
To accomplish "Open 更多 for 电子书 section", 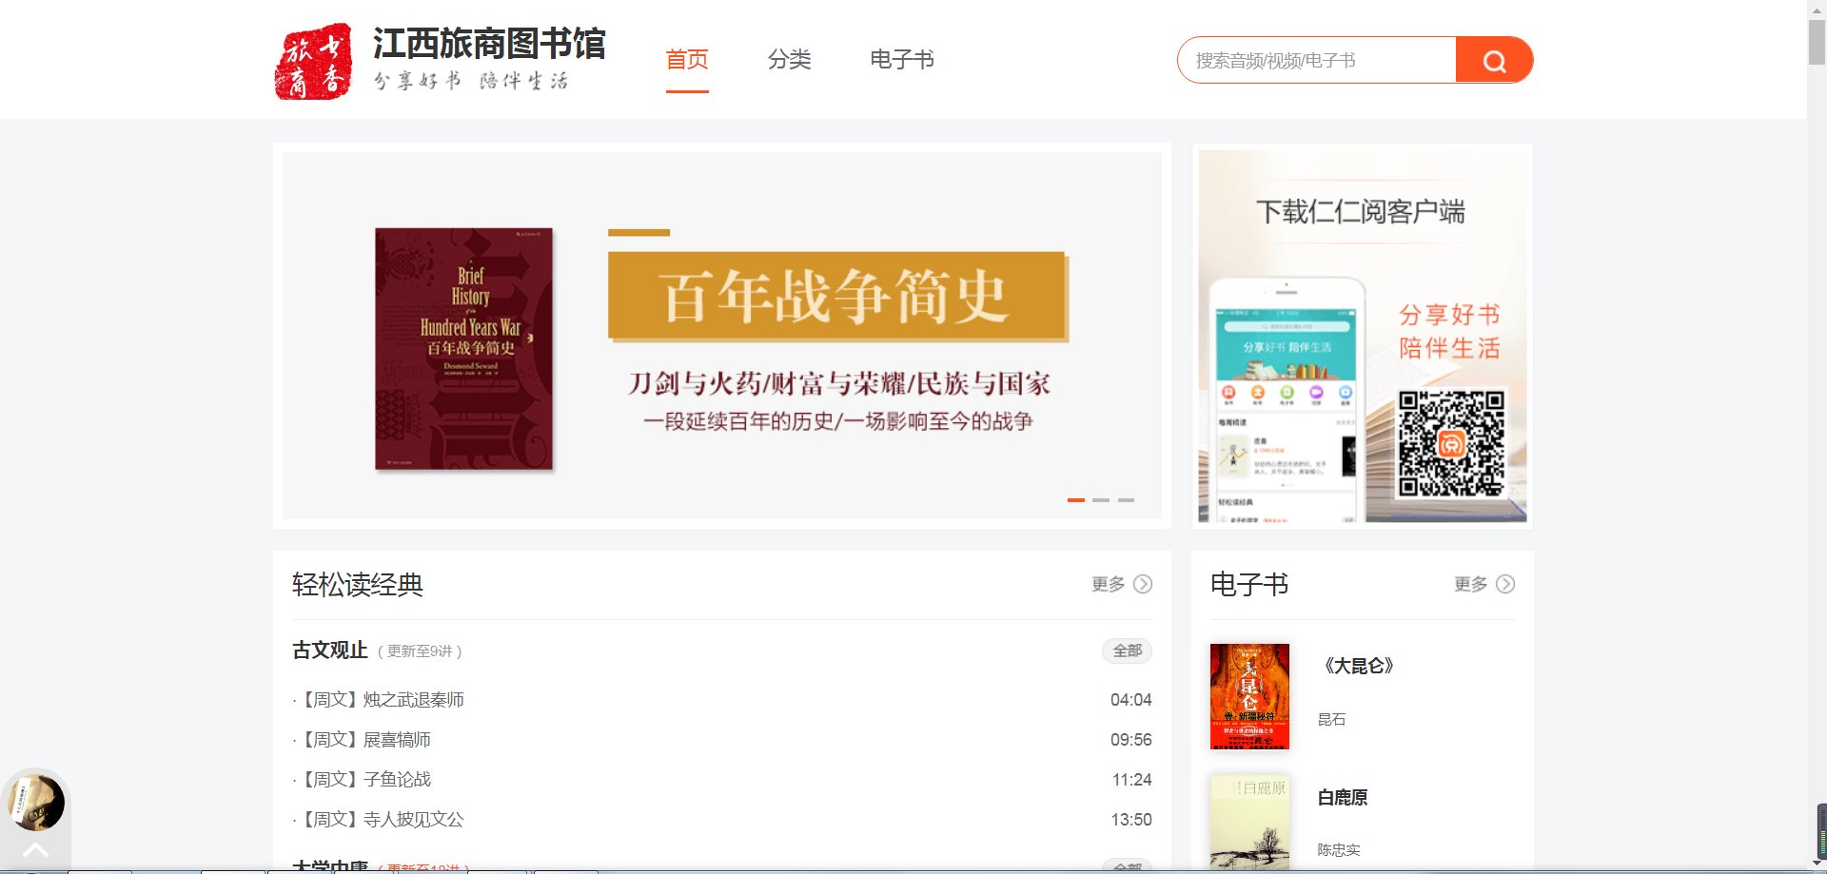I will pos(1471,584).
